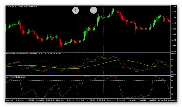Click price level 1.1085 on the axis
Viewport: 182px width, 107px height.
click(174, 29)
